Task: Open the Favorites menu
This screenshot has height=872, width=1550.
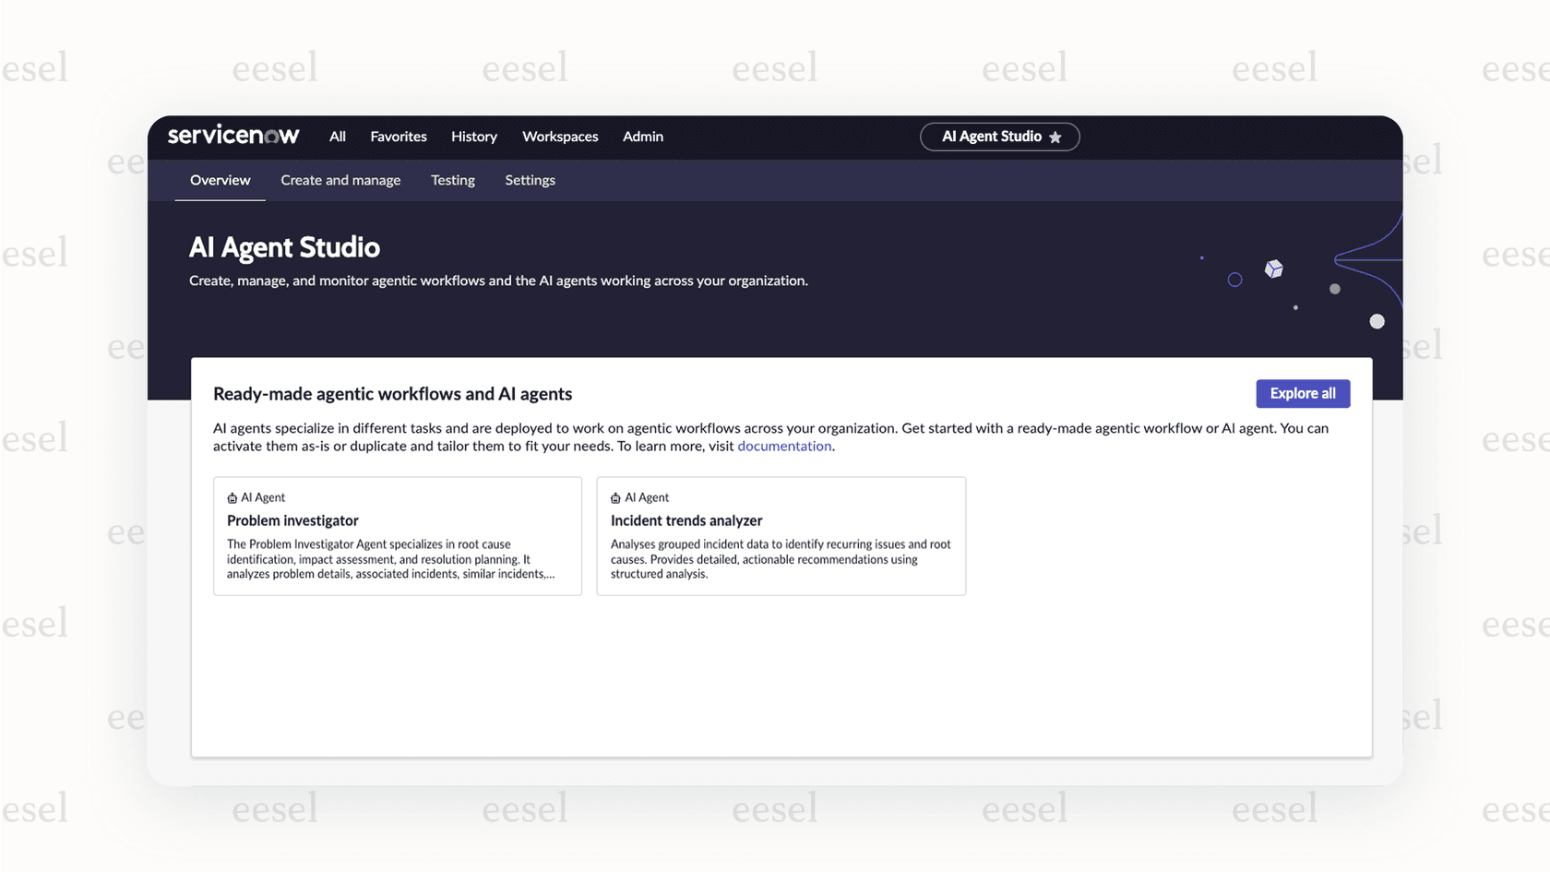Action: coord(398,137)
